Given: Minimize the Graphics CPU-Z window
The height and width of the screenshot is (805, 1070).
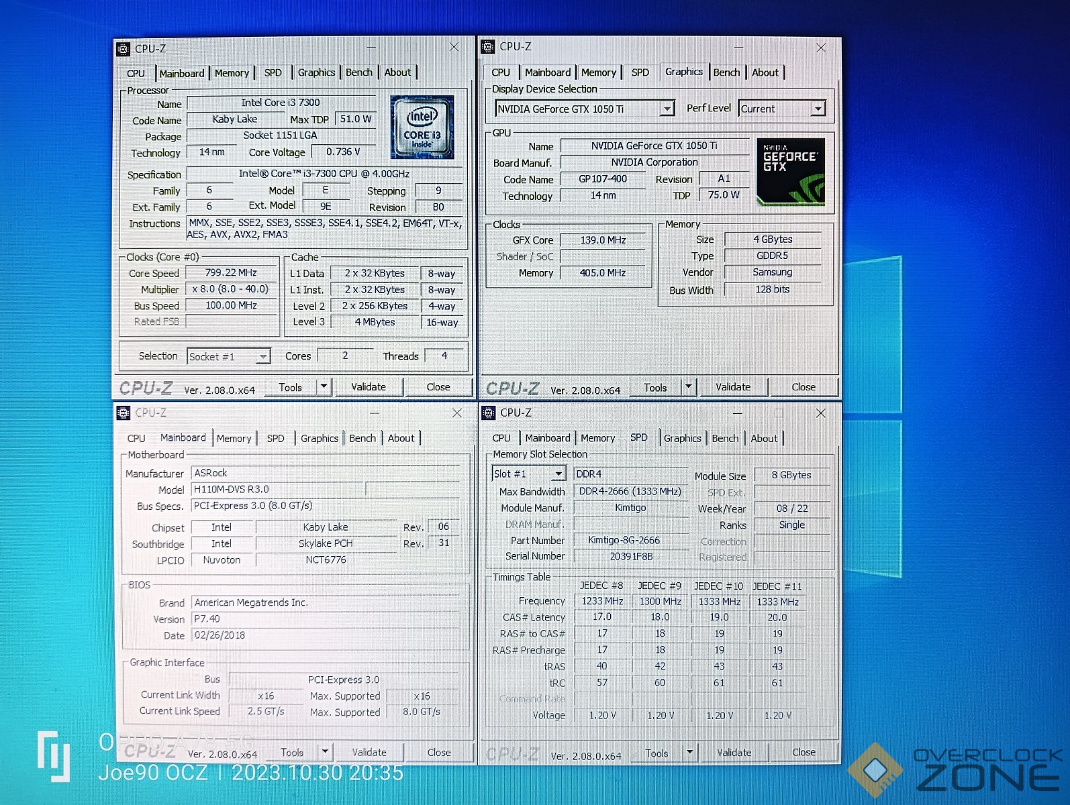Looking at the screenshot, I should [x=738, y=48].
